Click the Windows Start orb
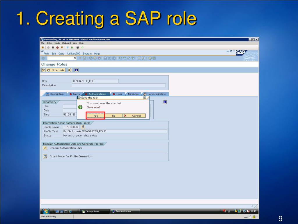 46,211
